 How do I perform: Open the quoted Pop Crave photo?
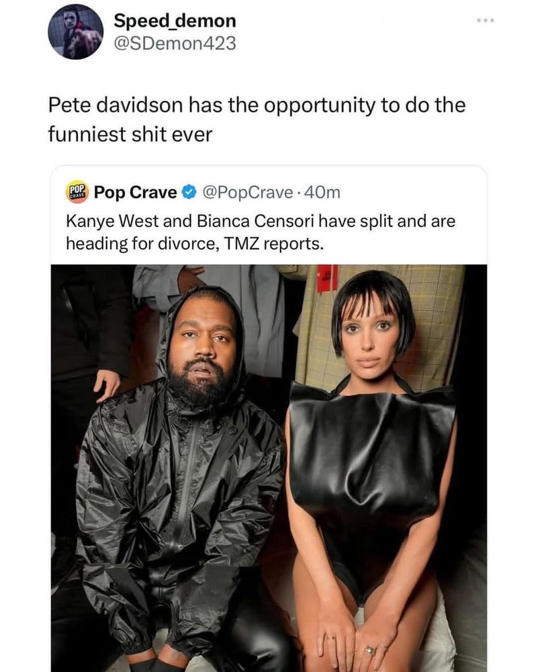[x=269, y=468]
